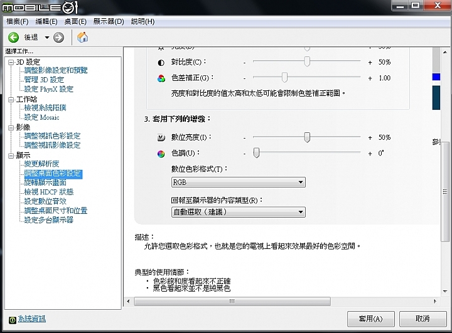Viewport: 452px width, 333px height.
Task: Click the digital vibrance minus sign
Action: click(x=244, y=138)
